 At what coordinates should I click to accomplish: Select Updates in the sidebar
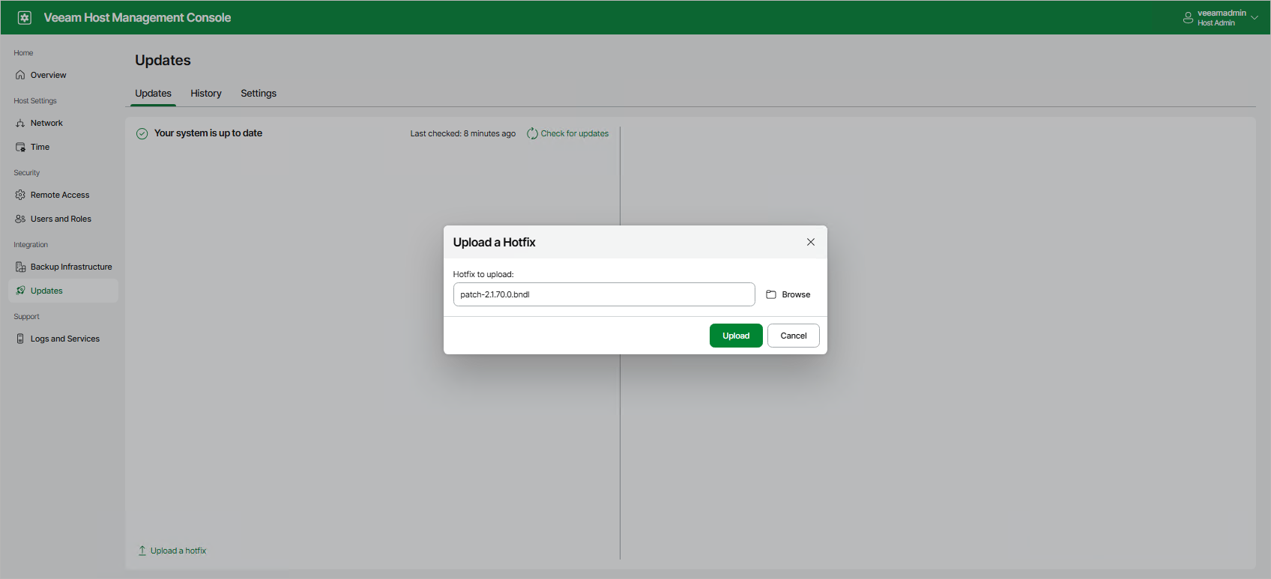tap(63, 291)
